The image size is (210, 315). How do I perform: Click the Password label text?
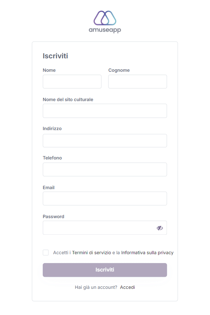coord(53,217)
